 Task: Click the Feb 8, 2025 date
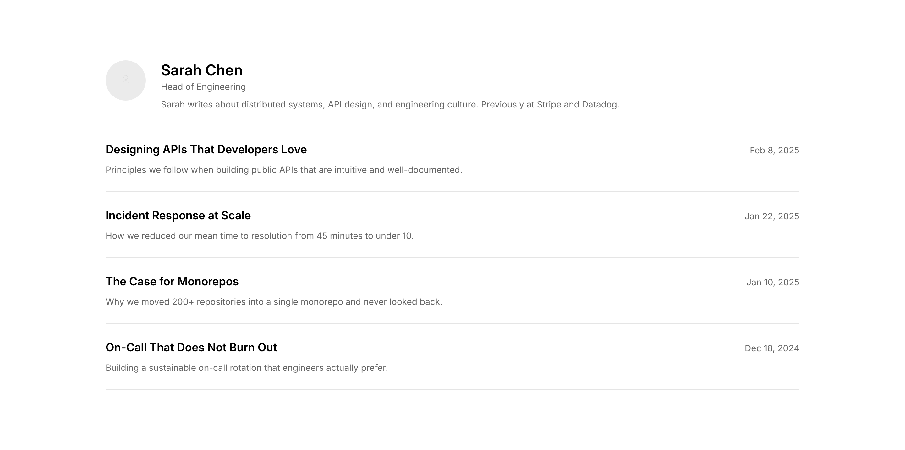coord(774,151)
